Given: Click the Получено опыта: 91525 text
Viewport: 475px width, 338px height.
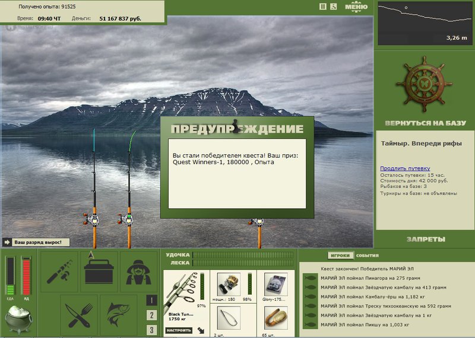Looking at the screenshot, I should click(47, 7).
